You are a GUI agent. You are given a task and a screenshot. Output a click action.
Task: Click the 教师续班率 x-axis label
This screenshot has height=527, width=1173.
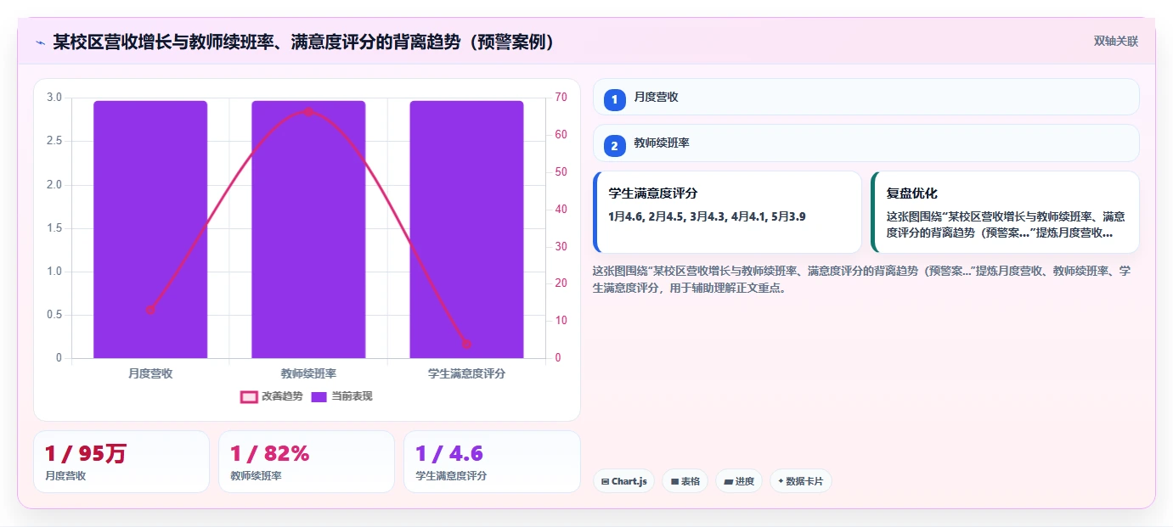pos(308,373)
